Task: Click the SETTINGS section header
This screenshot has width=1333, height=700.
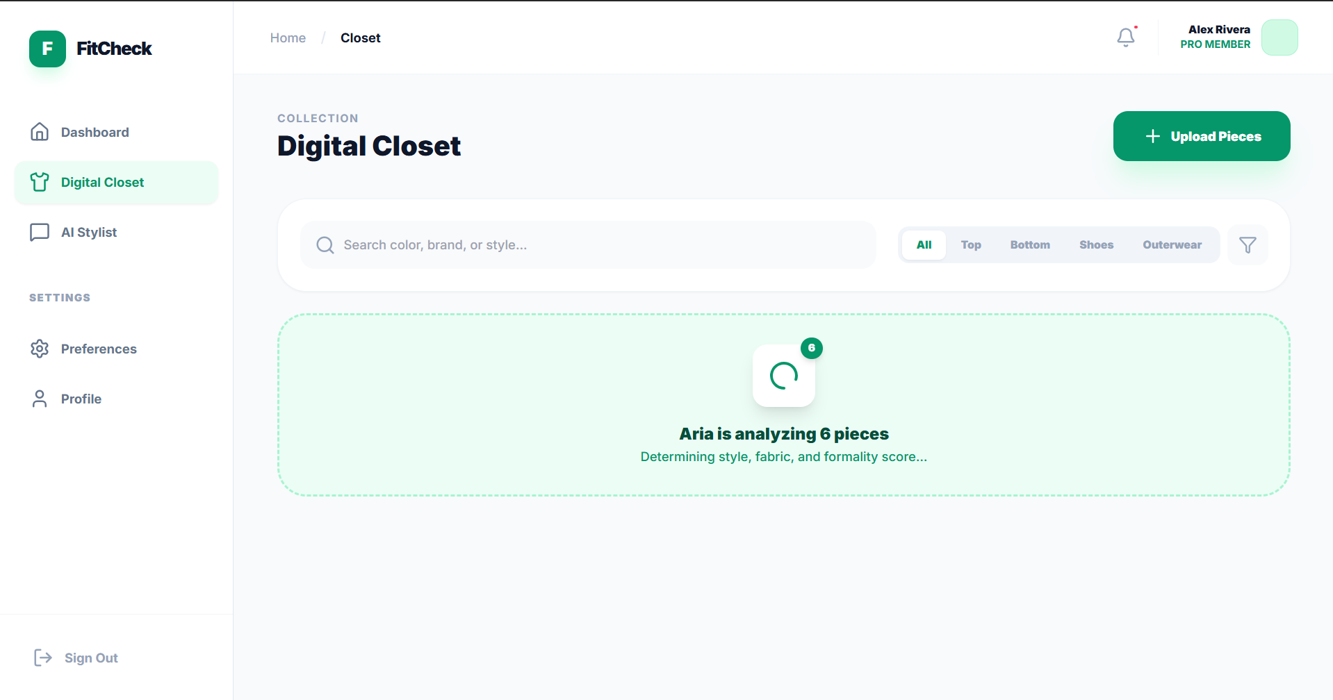Action: click(60, 297)
